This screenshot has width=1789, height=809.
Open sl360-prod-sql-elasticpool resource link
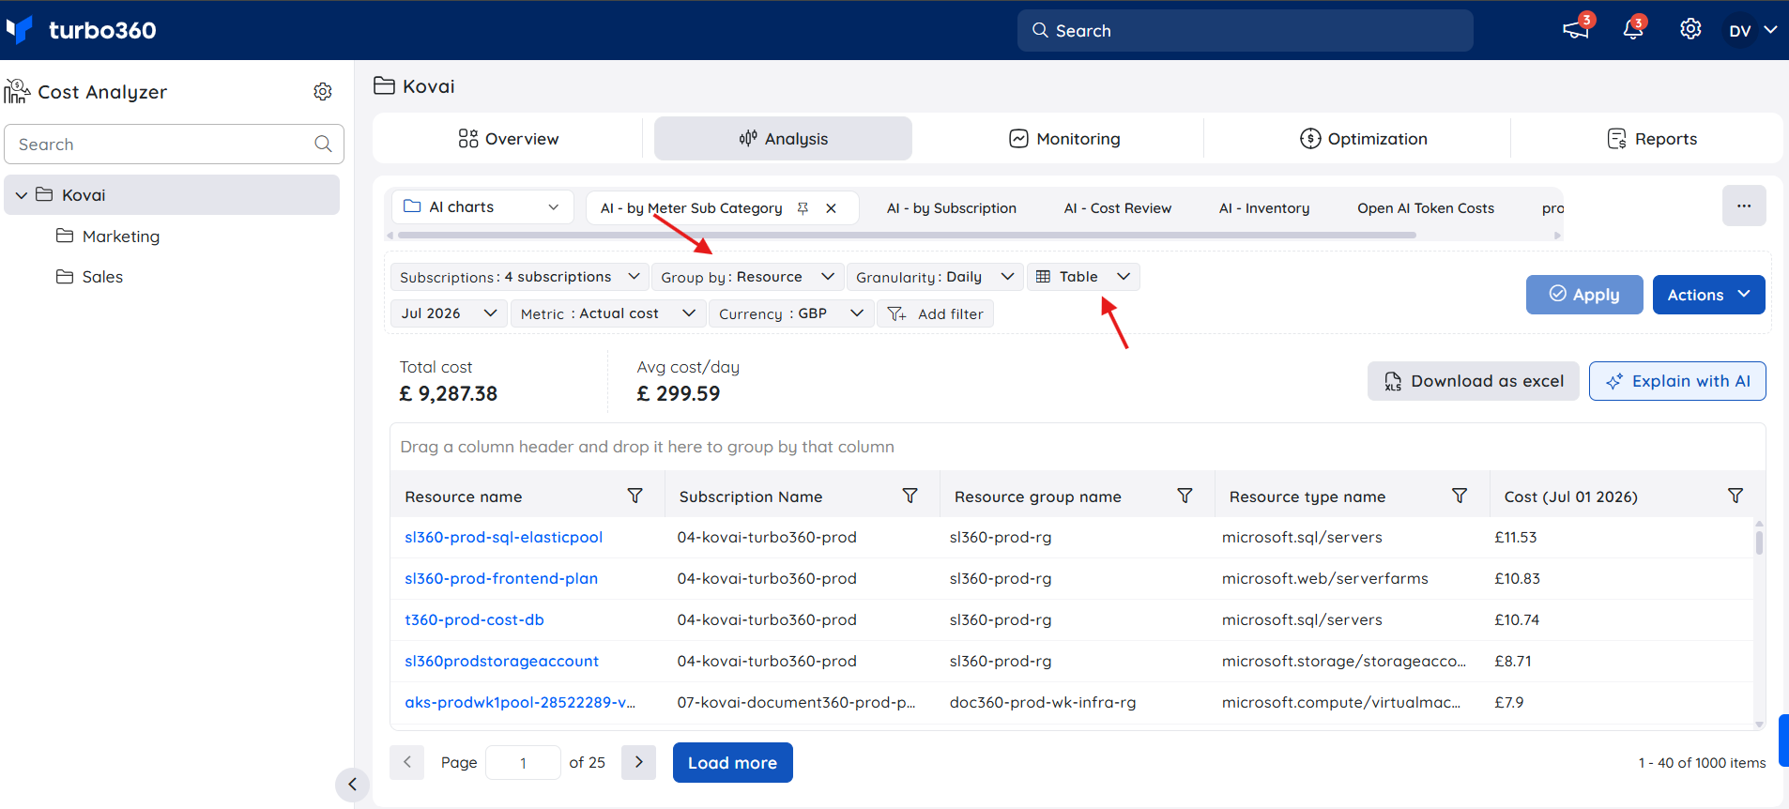[x=504, y=537]
